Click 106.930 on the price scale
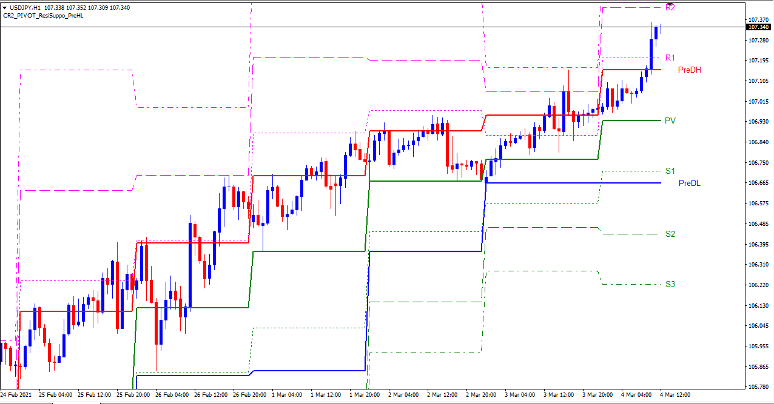Screen dimensions: 774x404 (759, 122)
